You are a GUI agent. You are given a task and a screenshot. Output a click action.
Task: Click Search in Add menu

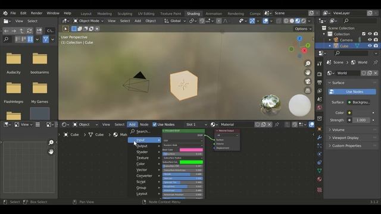tap(145, 131)
